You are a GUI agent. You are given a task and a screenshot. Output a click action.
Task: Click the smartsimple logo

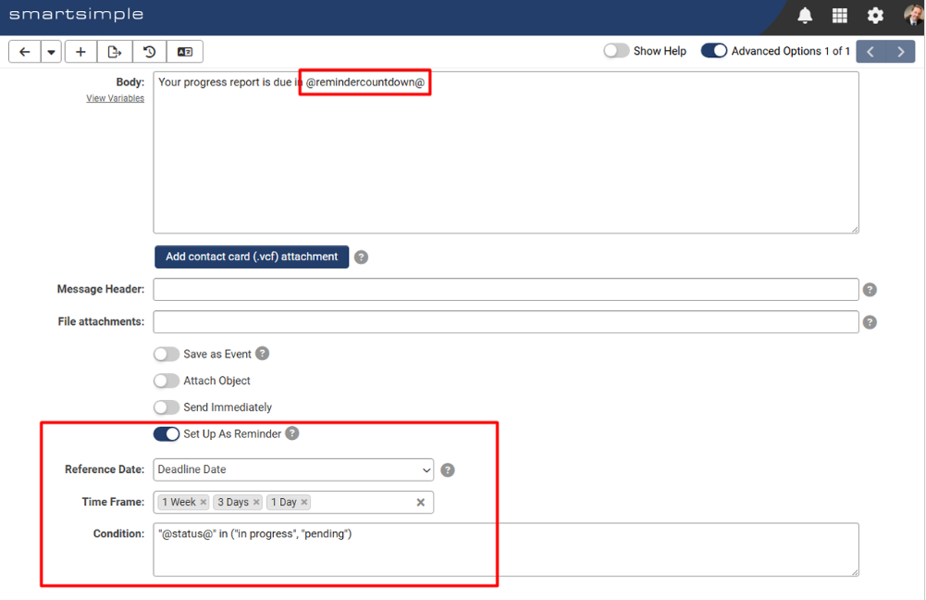[76, 14]
